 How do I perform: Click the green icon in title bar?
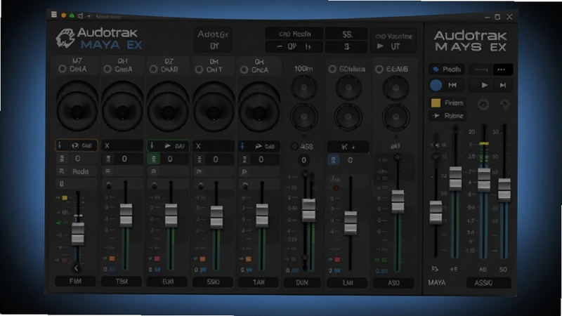(x=72, y=15)
